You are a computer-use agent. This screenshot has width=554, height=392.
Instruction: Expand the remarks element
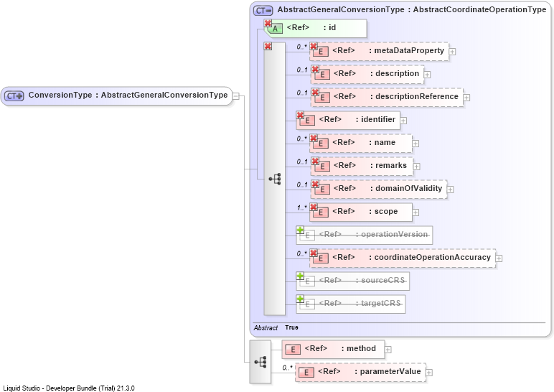416,167
